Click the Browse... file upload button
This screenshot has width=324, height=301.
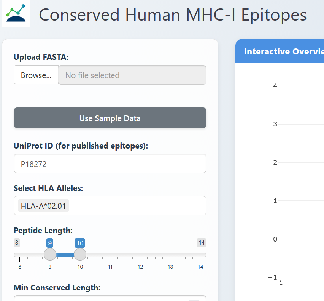[x=36, y=75]
